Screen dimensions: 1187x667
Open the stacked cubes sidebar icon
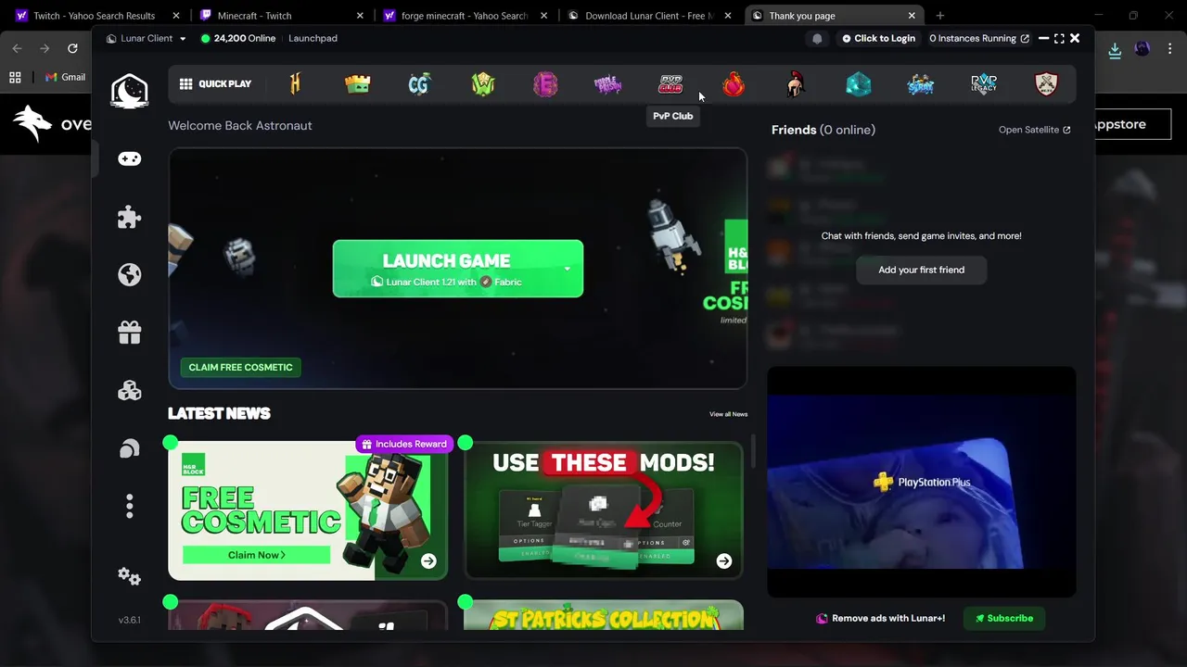[x=130, y=390]
